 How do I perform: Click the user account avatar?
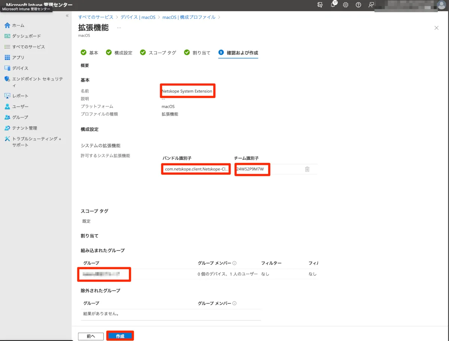click(x=442, y=5)
